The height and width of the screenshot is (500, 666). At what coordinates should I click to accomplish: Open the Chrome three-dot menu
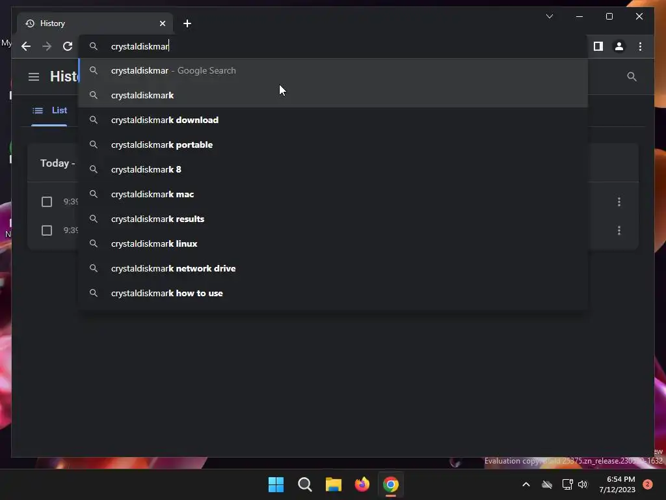point(640,46)
